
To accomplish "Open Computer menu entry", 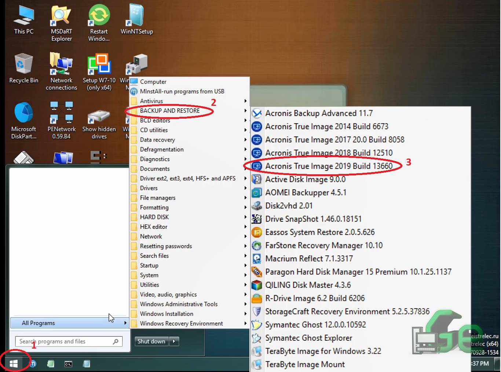I will pyautogui.click(x=189, y=82).
